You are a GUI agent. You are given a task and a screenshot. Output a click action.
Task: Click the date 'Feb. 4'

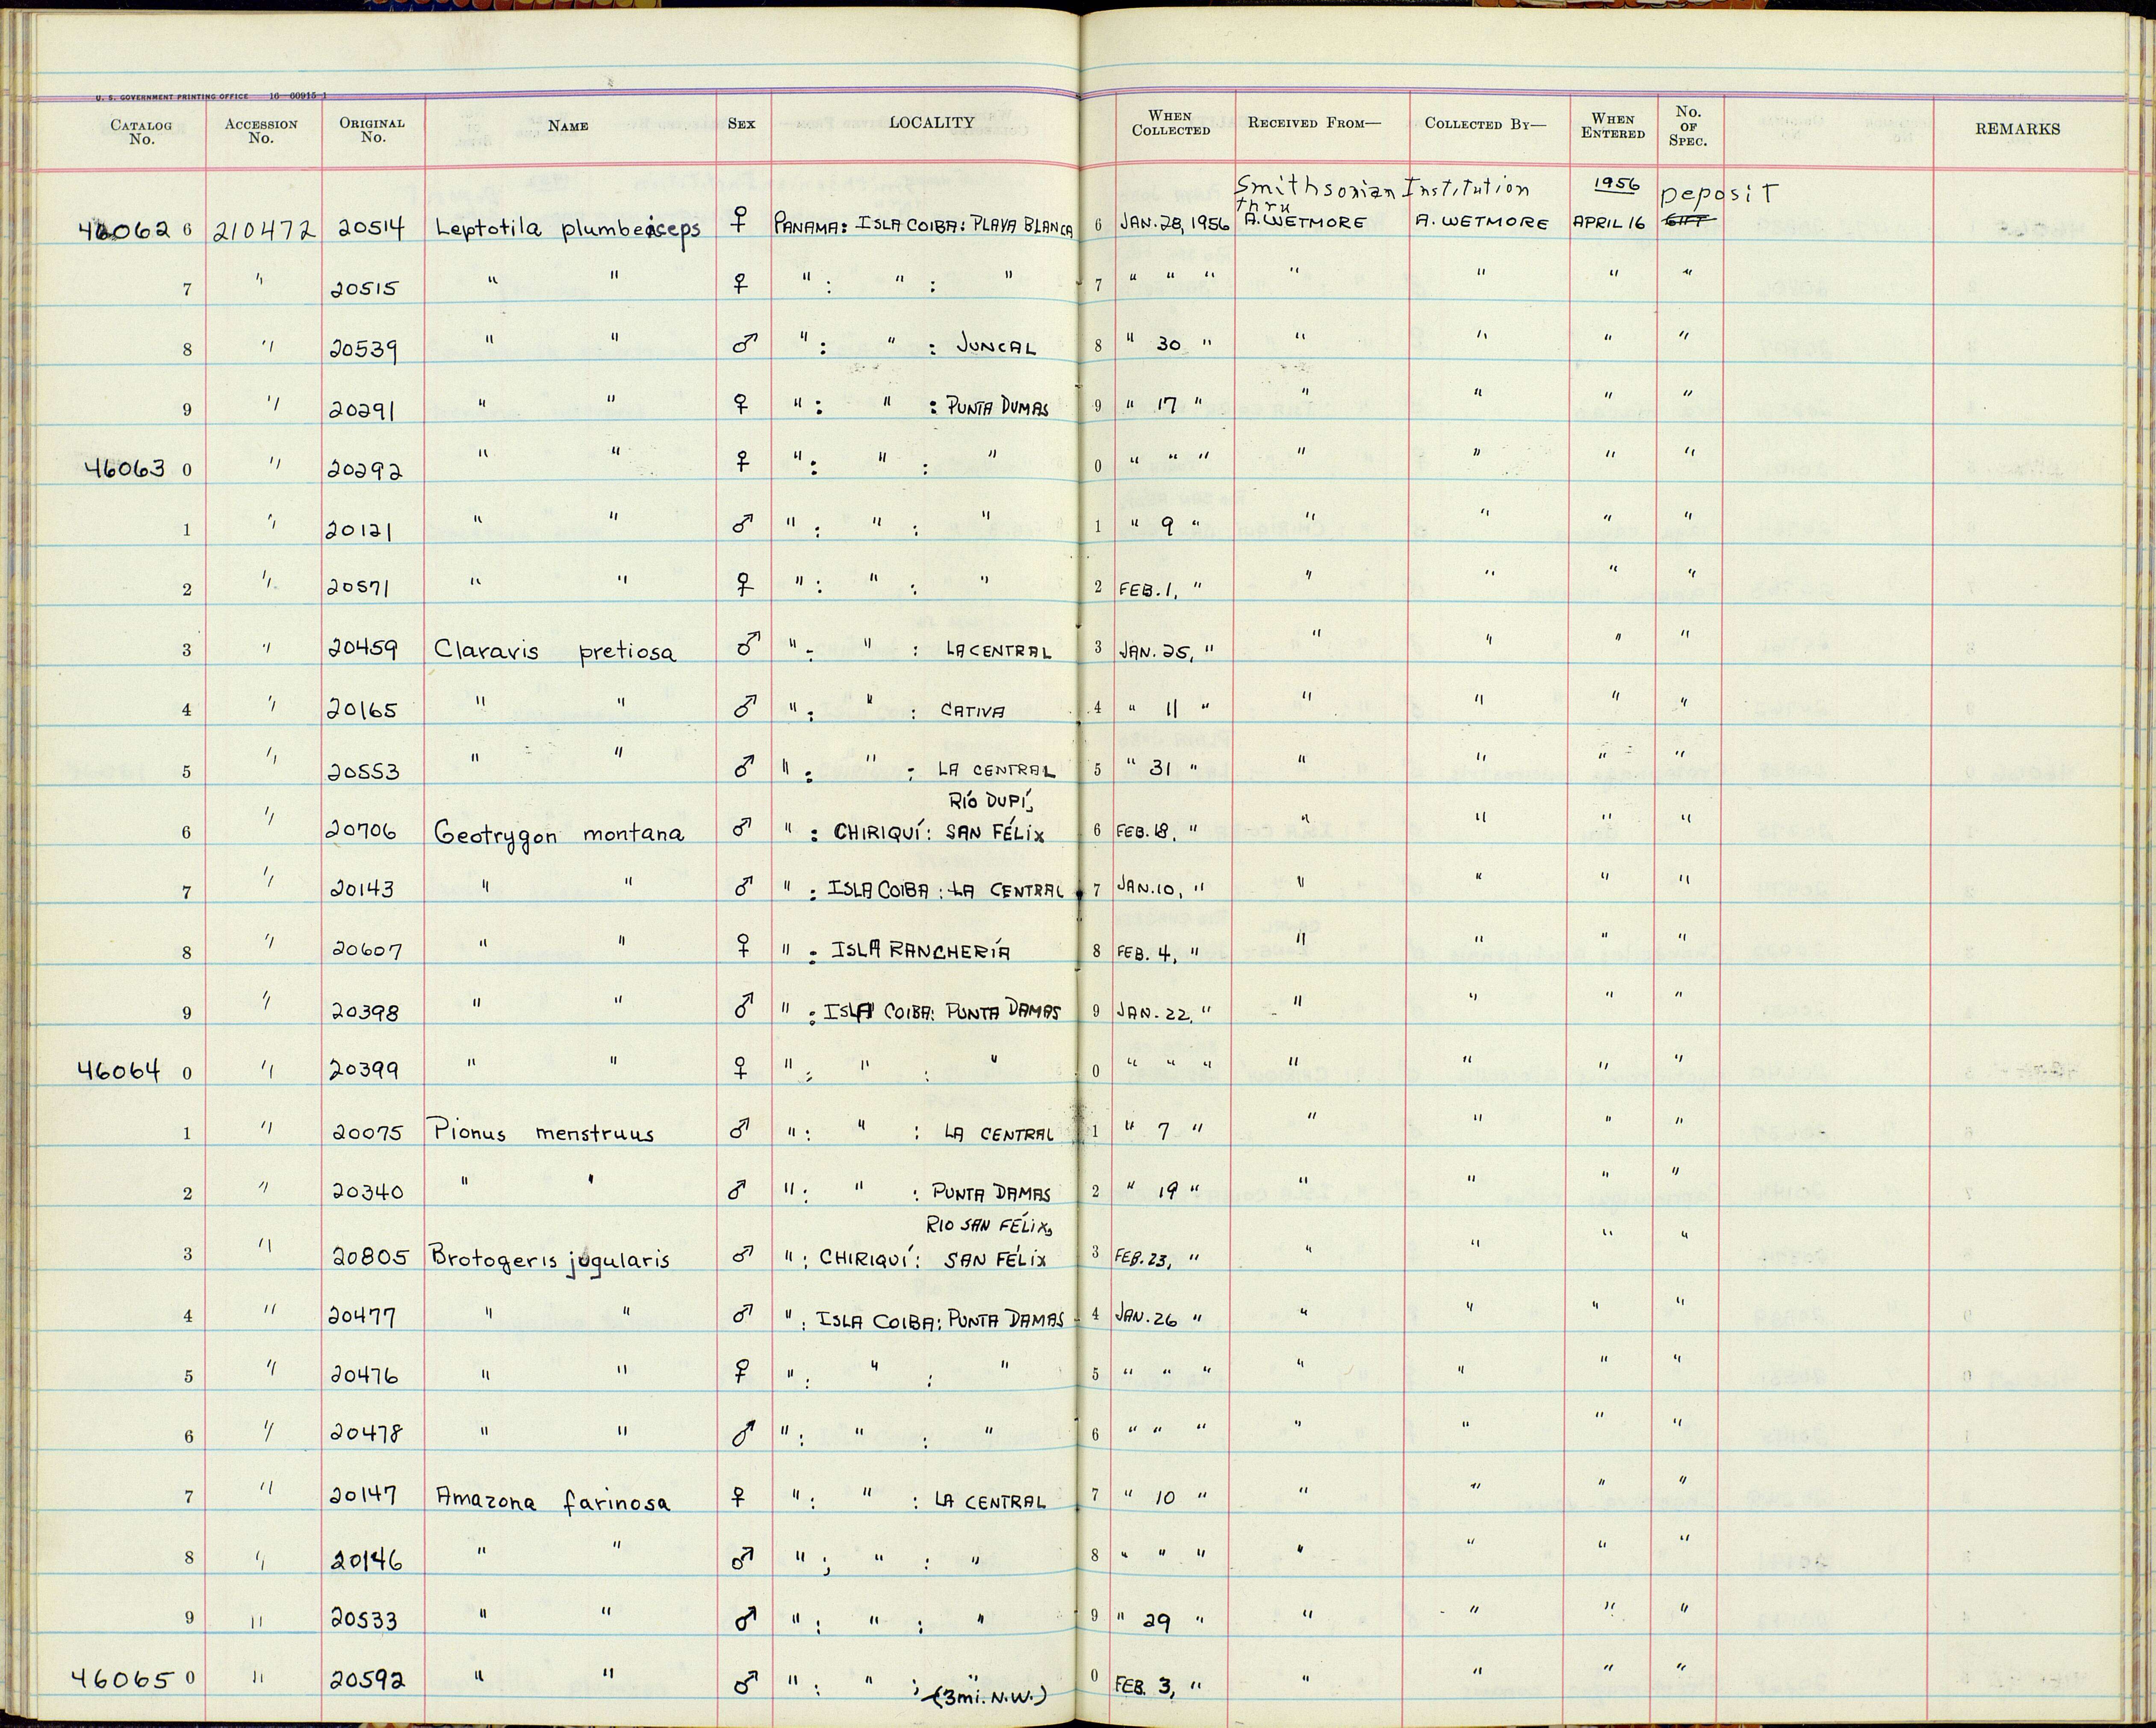pos(1146,952)
